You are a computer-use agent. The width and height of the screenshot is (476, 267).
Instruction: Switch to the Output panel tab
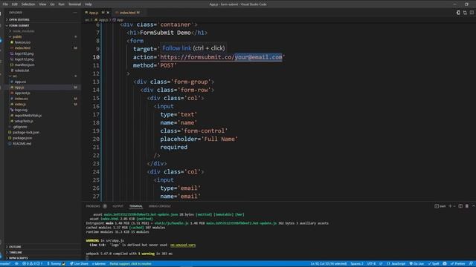(118, 206)
